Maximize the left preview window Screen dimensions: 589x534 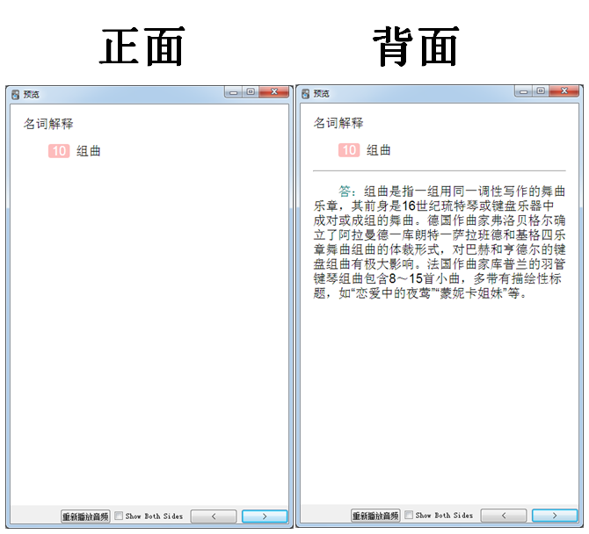point(251,92)
